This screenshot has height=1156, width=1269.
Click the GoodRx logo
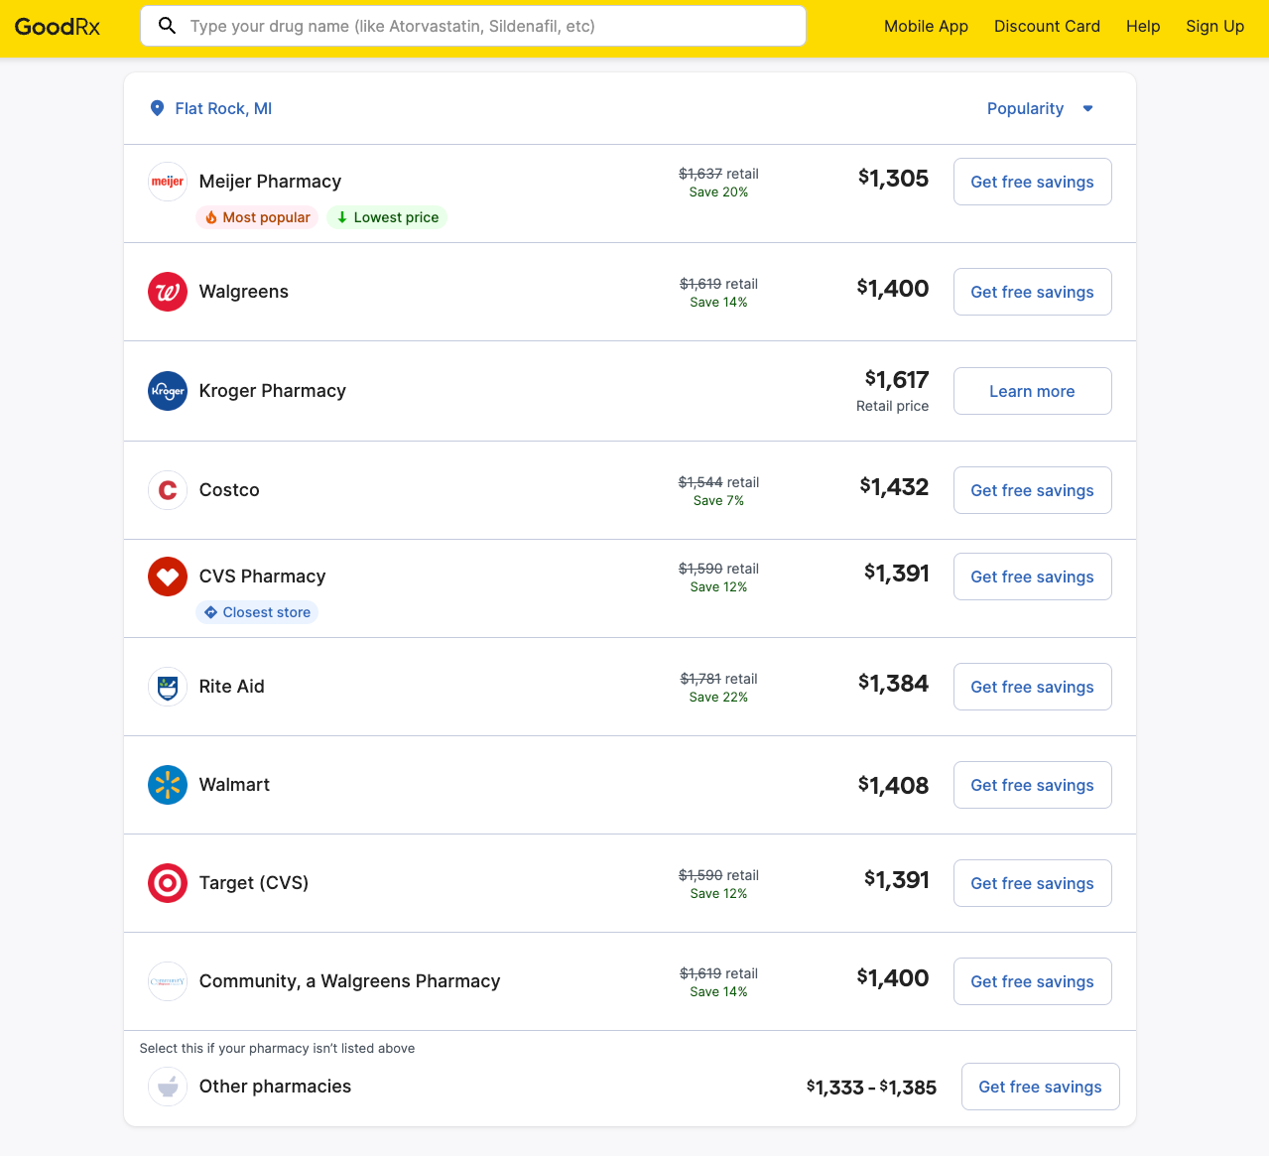58,27
